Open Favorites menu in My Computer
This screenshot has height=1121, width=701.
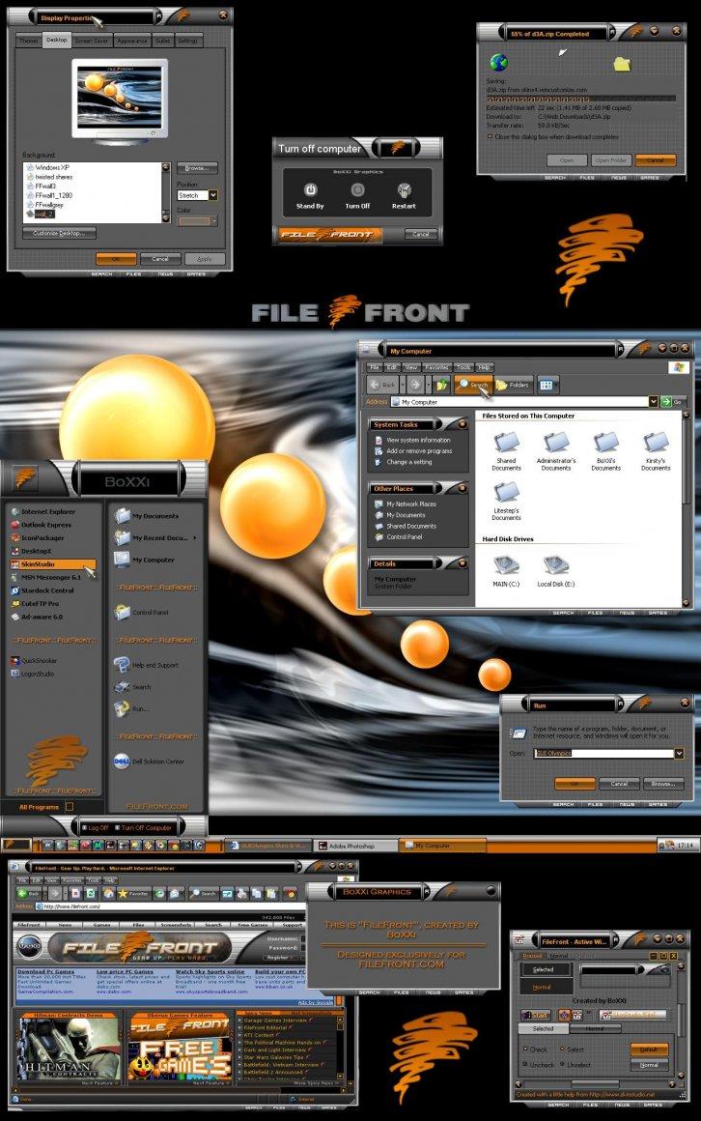point(436,367)
